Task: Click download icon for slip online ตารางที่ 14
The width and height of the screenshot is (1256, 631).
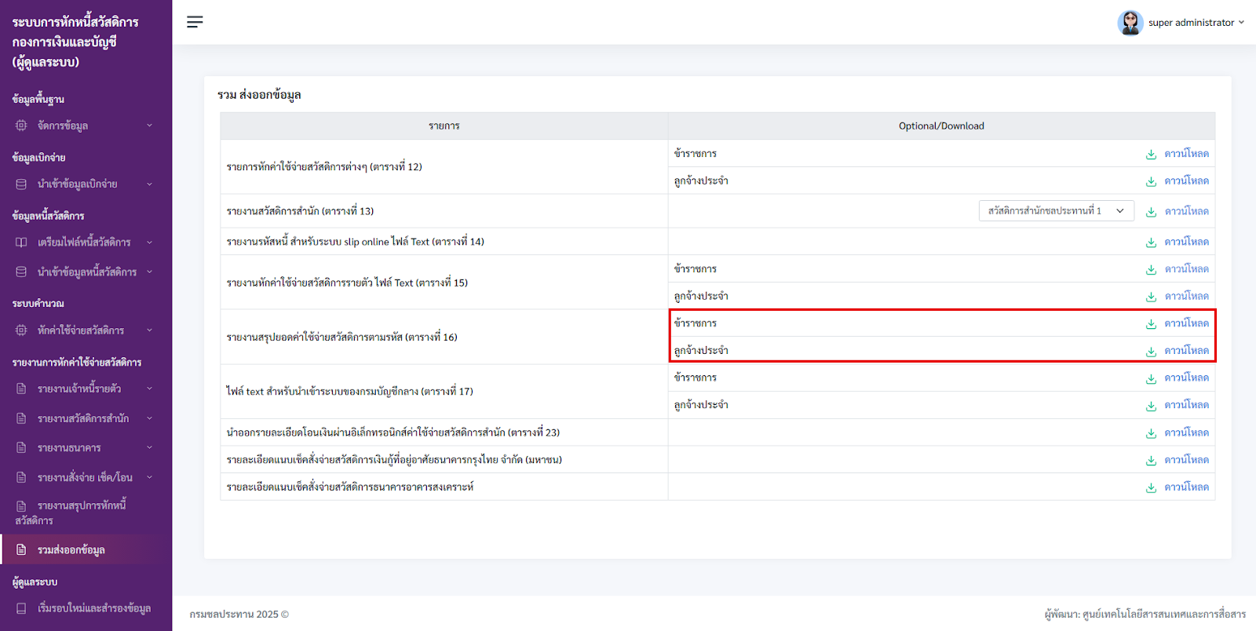Action: coord(1151,243)
